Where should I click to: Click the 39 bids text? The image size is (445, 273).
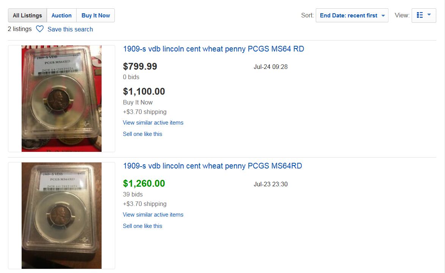pyautogui.click(x=133, y=194)
